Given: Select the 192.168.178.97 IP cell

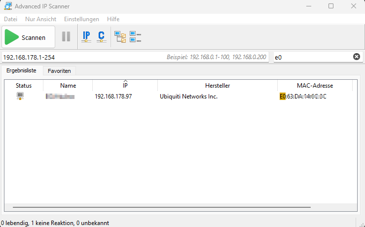Looking at the screenshot, I should click(113, 97).
